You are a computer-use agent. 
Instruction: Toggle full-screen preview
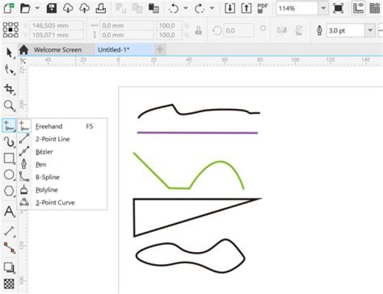click(338, 8)
